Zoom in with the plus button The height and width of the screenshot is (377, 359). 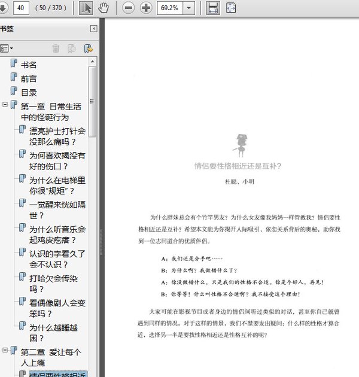146,8
